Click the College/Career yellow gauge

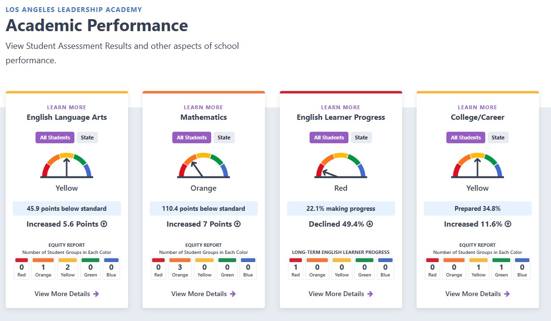[x=478, y=165]
